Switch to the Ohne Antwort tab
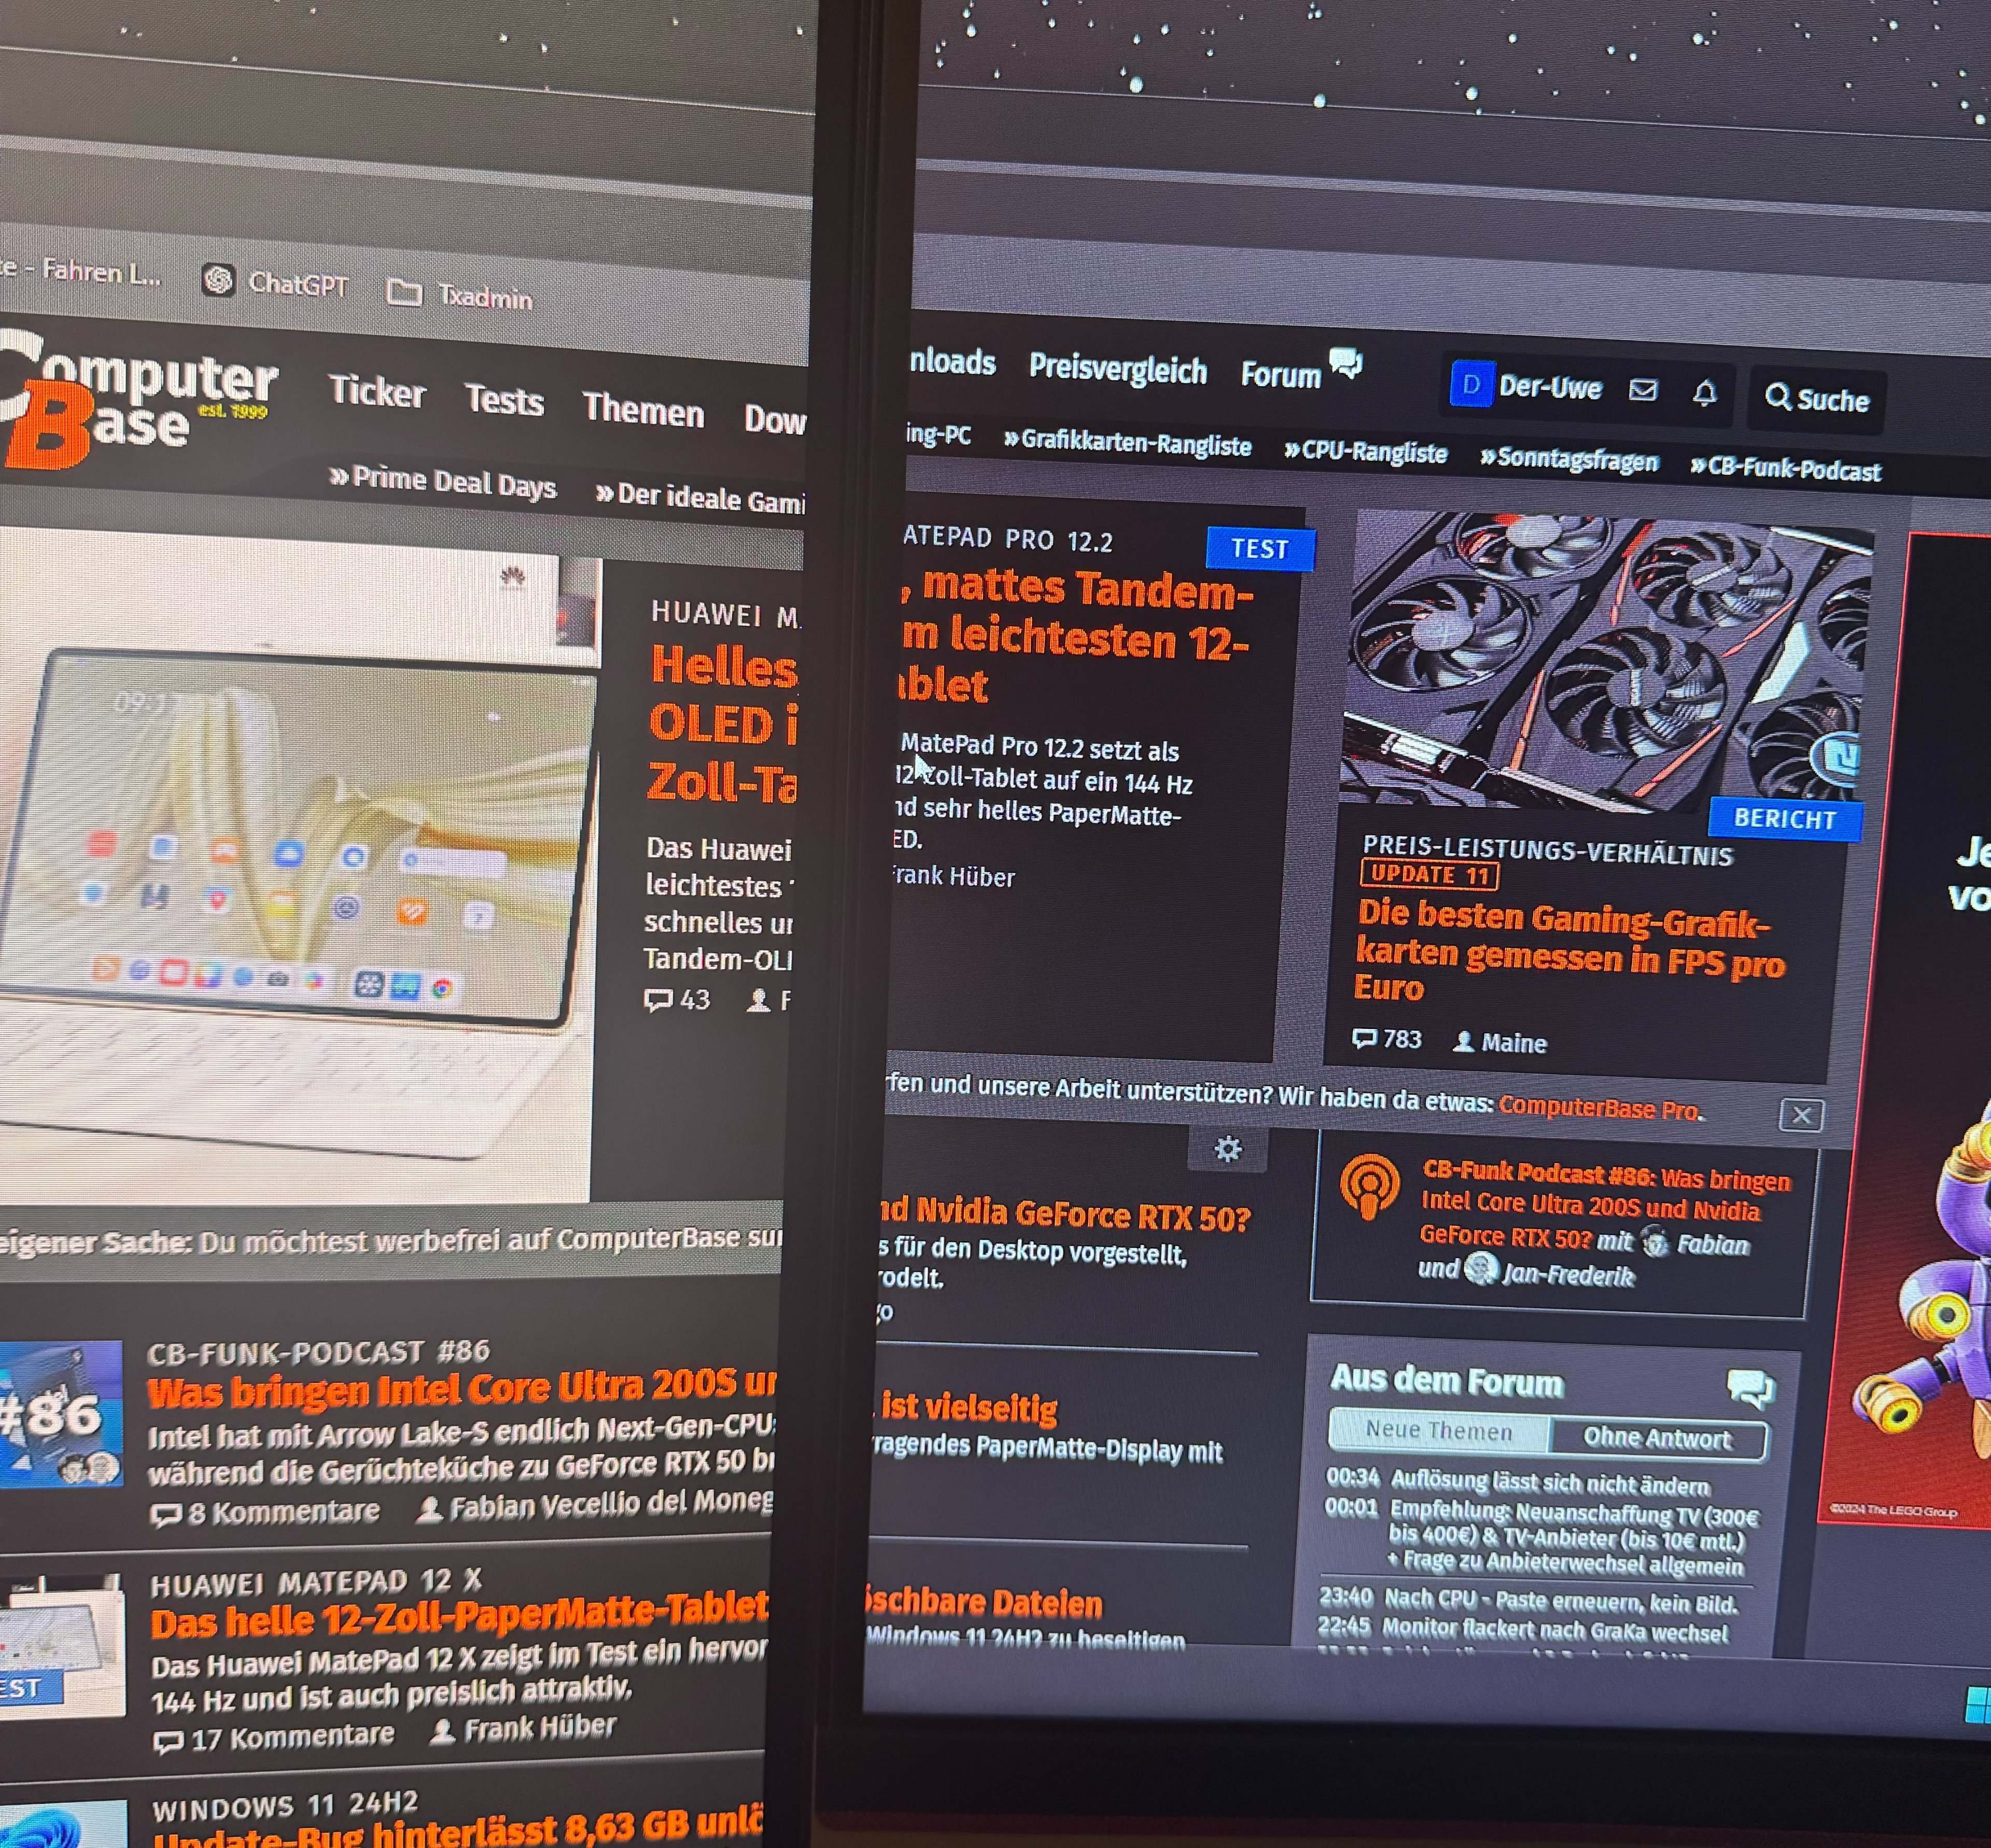Viewport: 1991px width, 1848px height. click(1656, 1438)
